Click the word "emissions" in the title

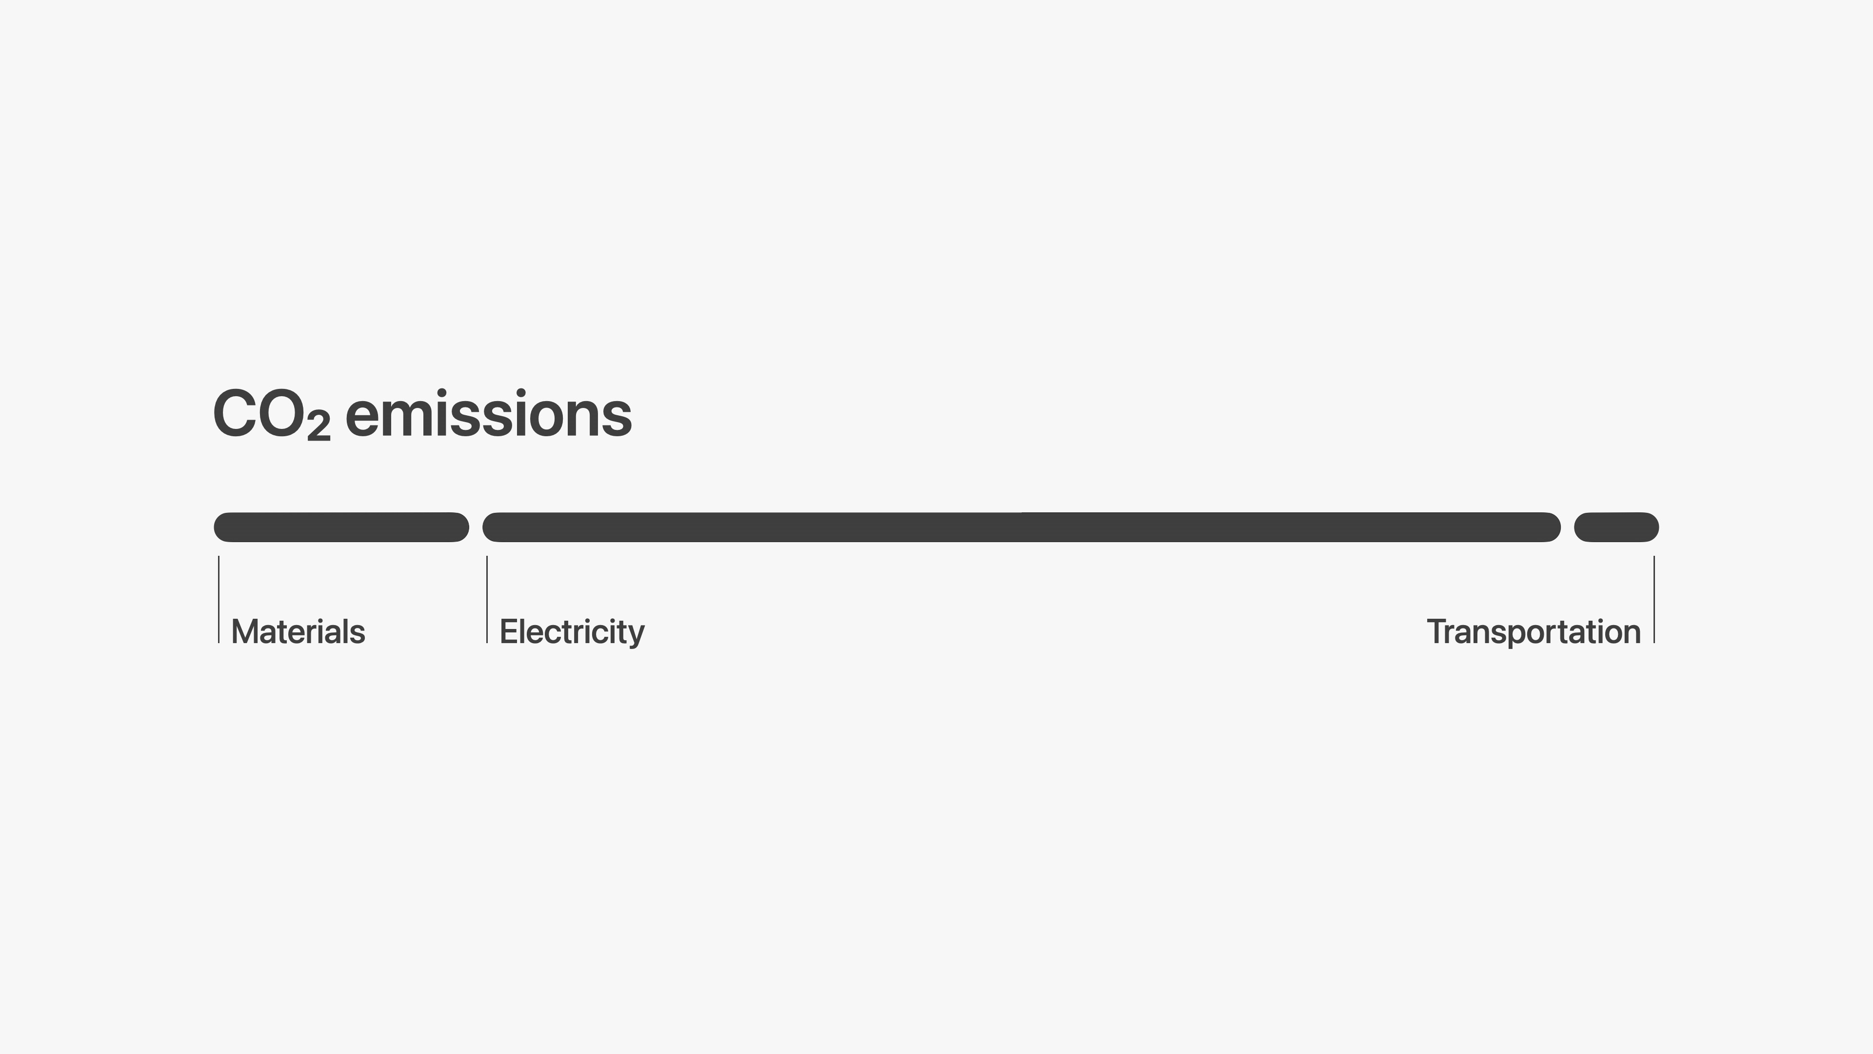point(488,415)
